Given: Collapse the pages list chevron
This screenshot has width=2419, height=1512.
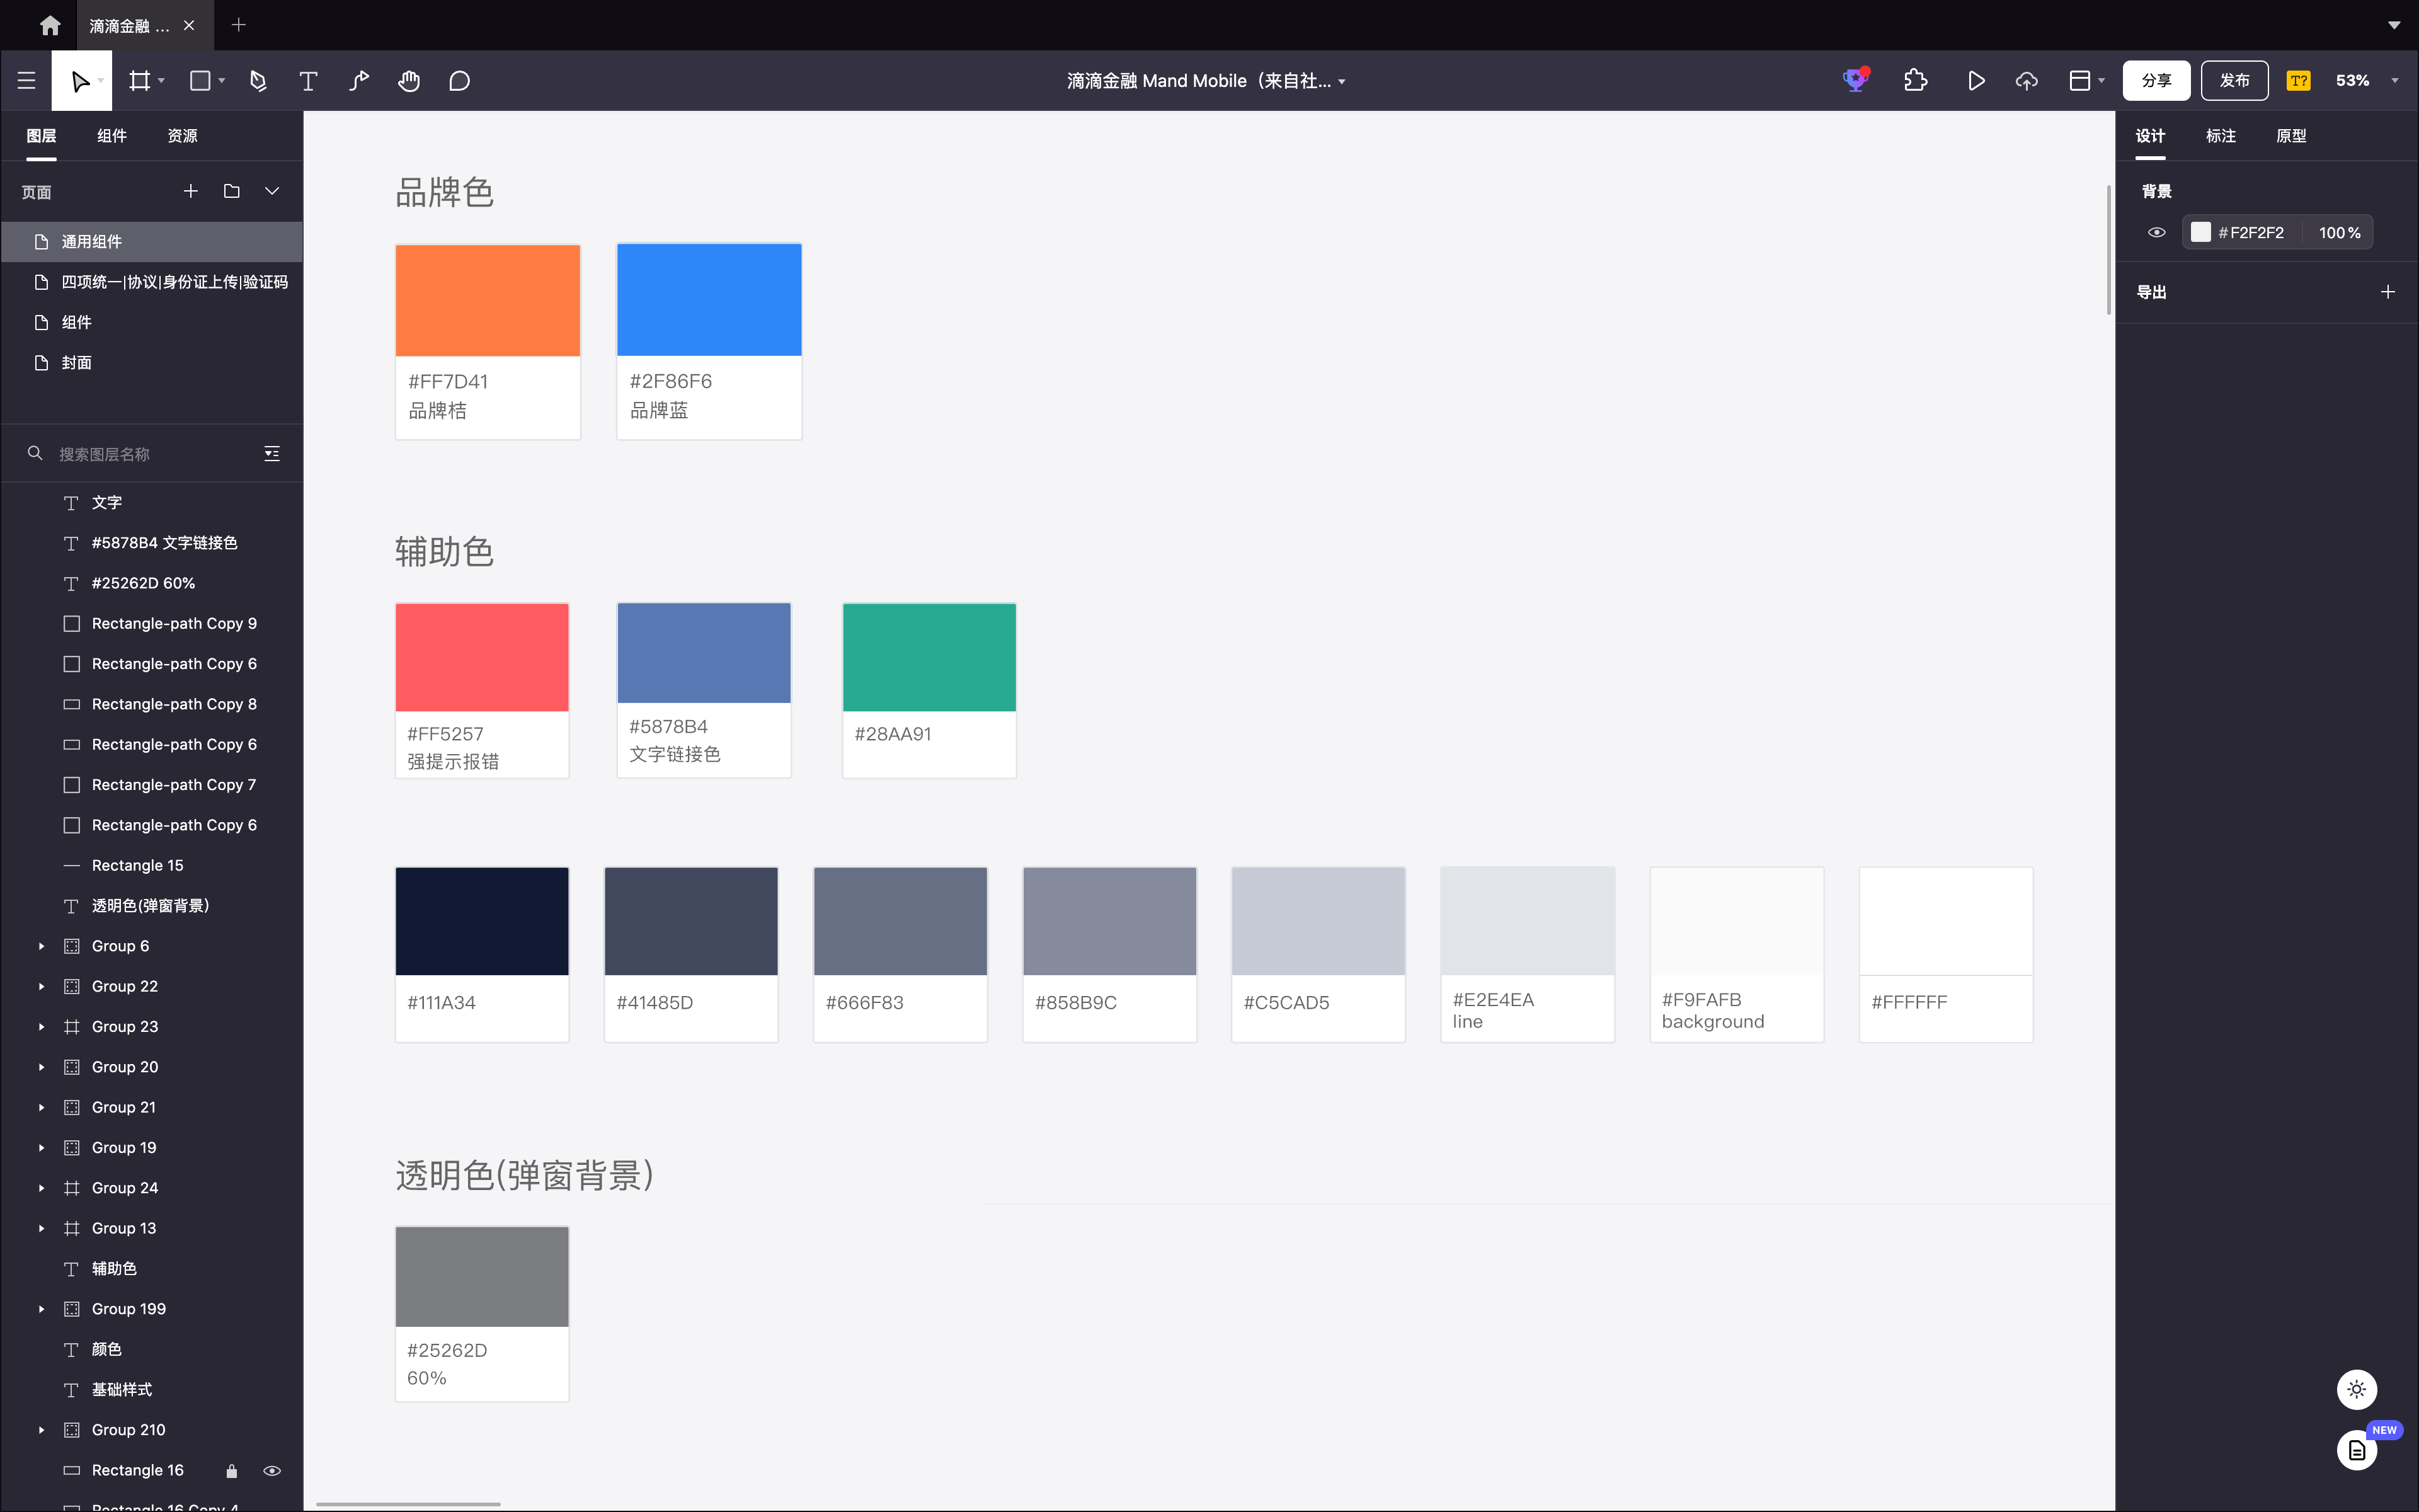Looking at the screenshot, I should pyautogui.click(x=271, y=191).
